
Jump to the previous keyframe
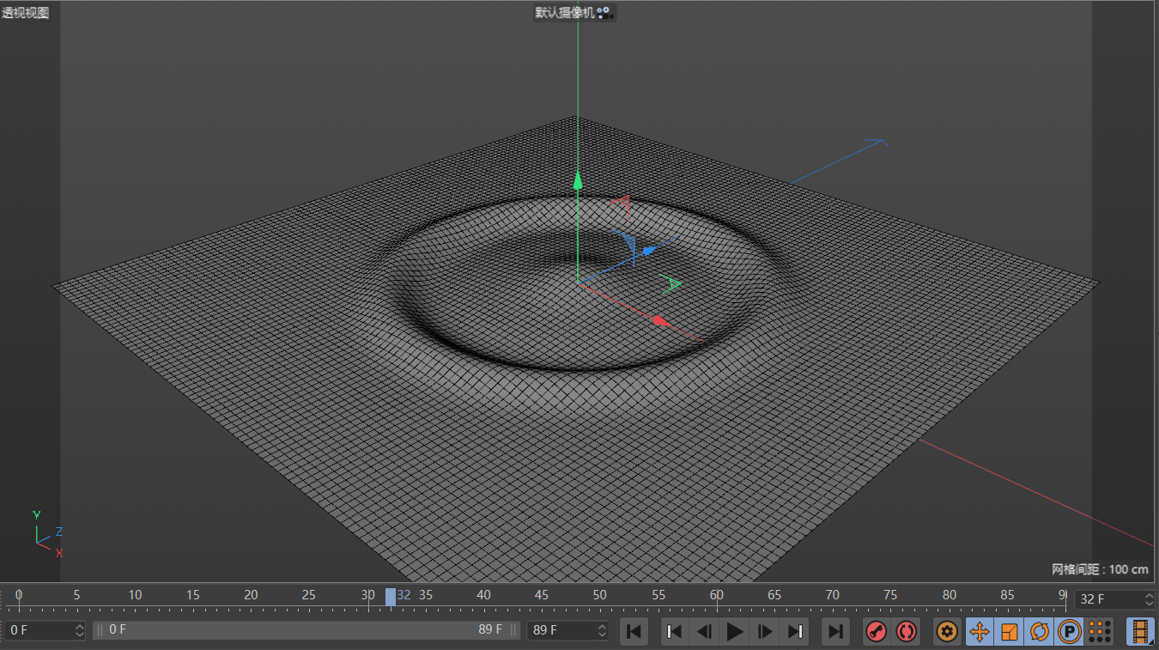674,632
